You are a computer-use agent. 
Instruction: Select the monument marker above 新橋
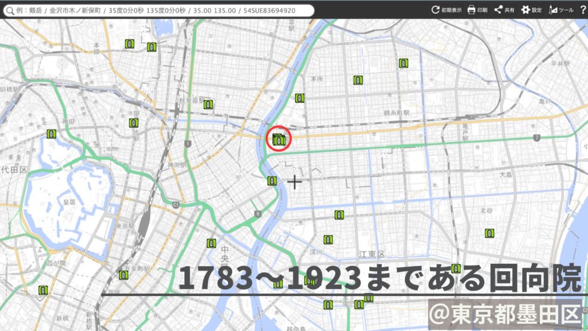pyautogui.click(x=42, y=290)
